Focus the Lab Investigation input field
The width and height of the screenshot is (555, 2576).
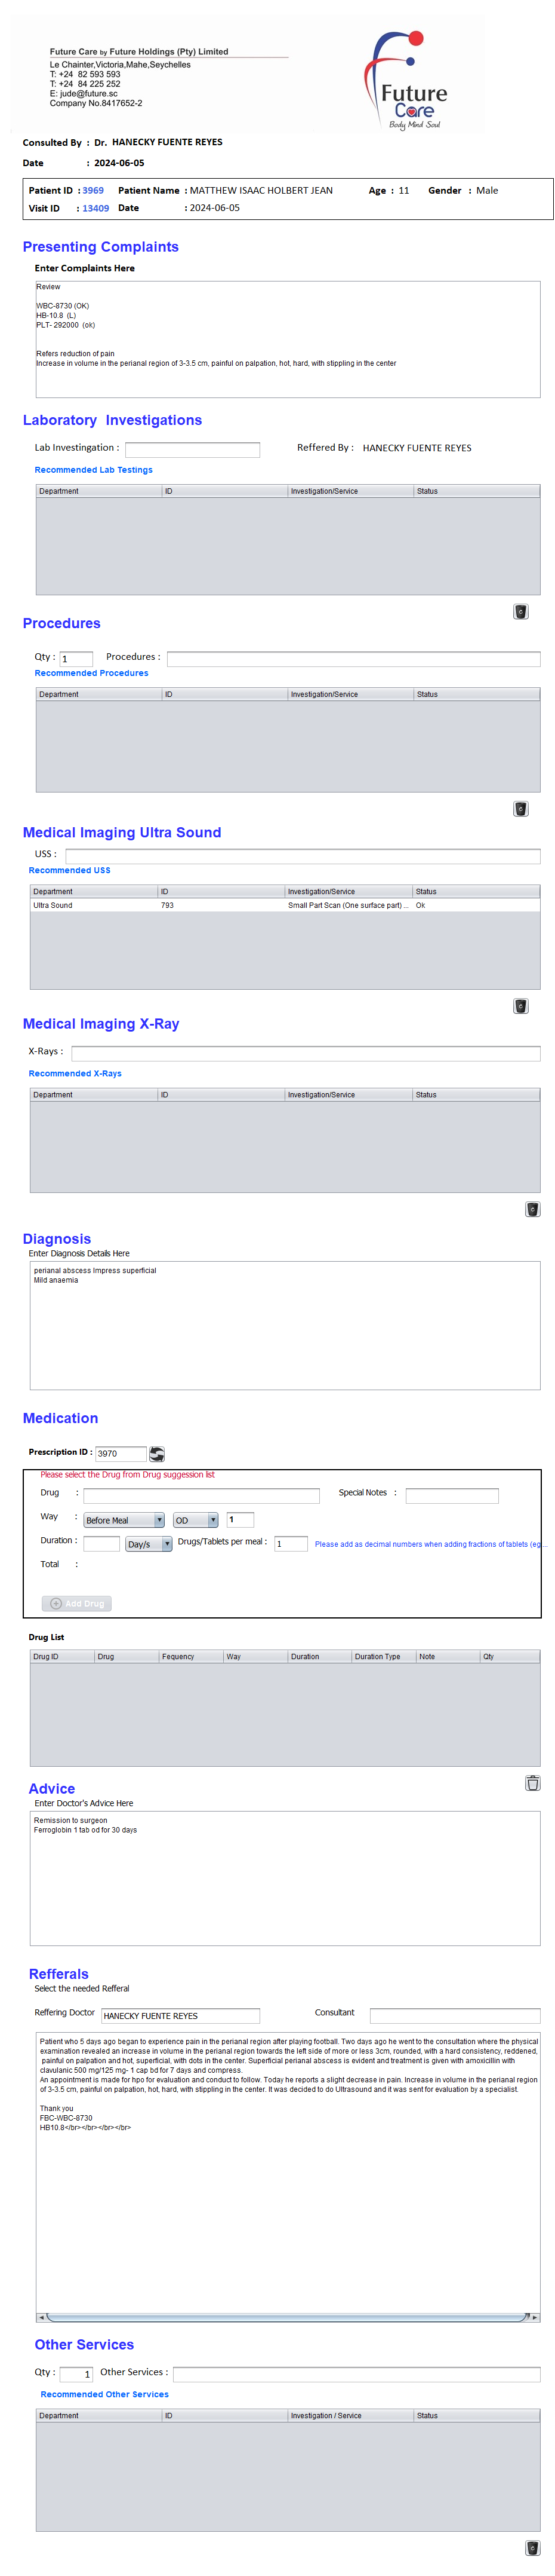pos(192,449)
